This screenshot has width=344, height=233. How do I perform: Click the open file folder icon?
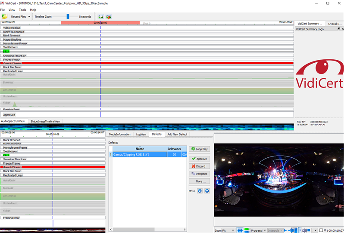(4, 16)
